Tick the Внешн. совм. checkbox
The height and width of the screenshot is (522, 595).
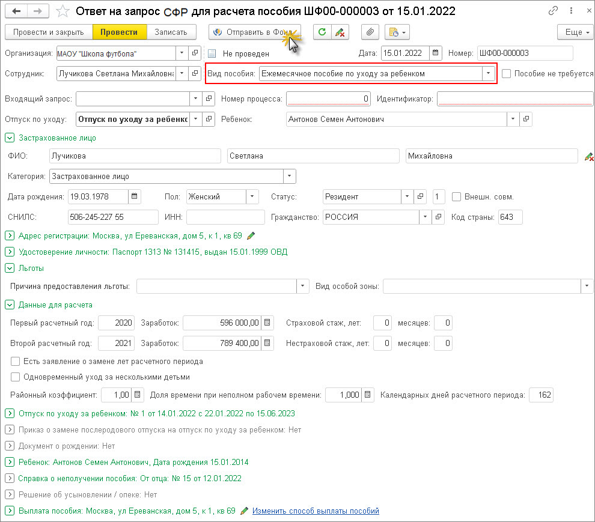457,196
